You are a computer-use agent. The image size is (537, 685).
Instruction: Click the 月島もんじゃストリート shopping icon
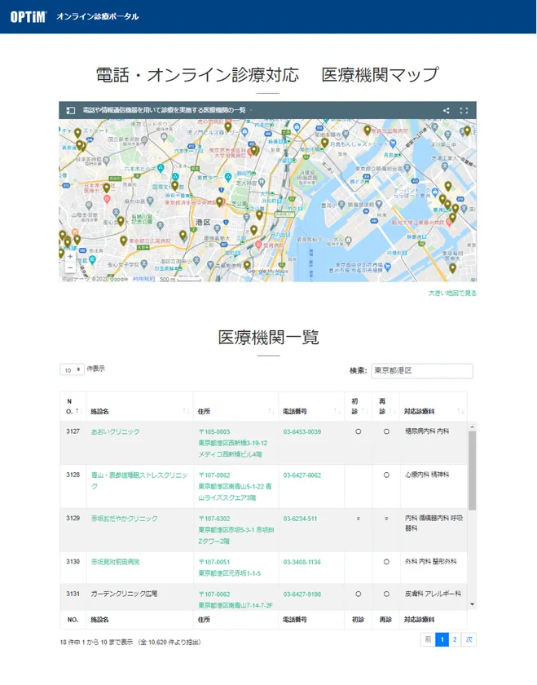pyautogui.click(x=393, y=144)
